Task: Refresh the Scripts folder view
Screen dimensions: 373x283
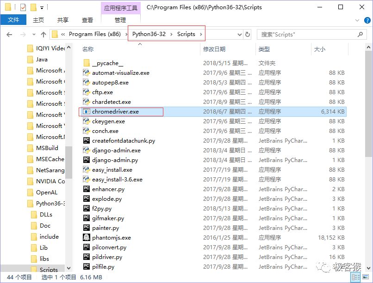Action: (x=248, y=35)
